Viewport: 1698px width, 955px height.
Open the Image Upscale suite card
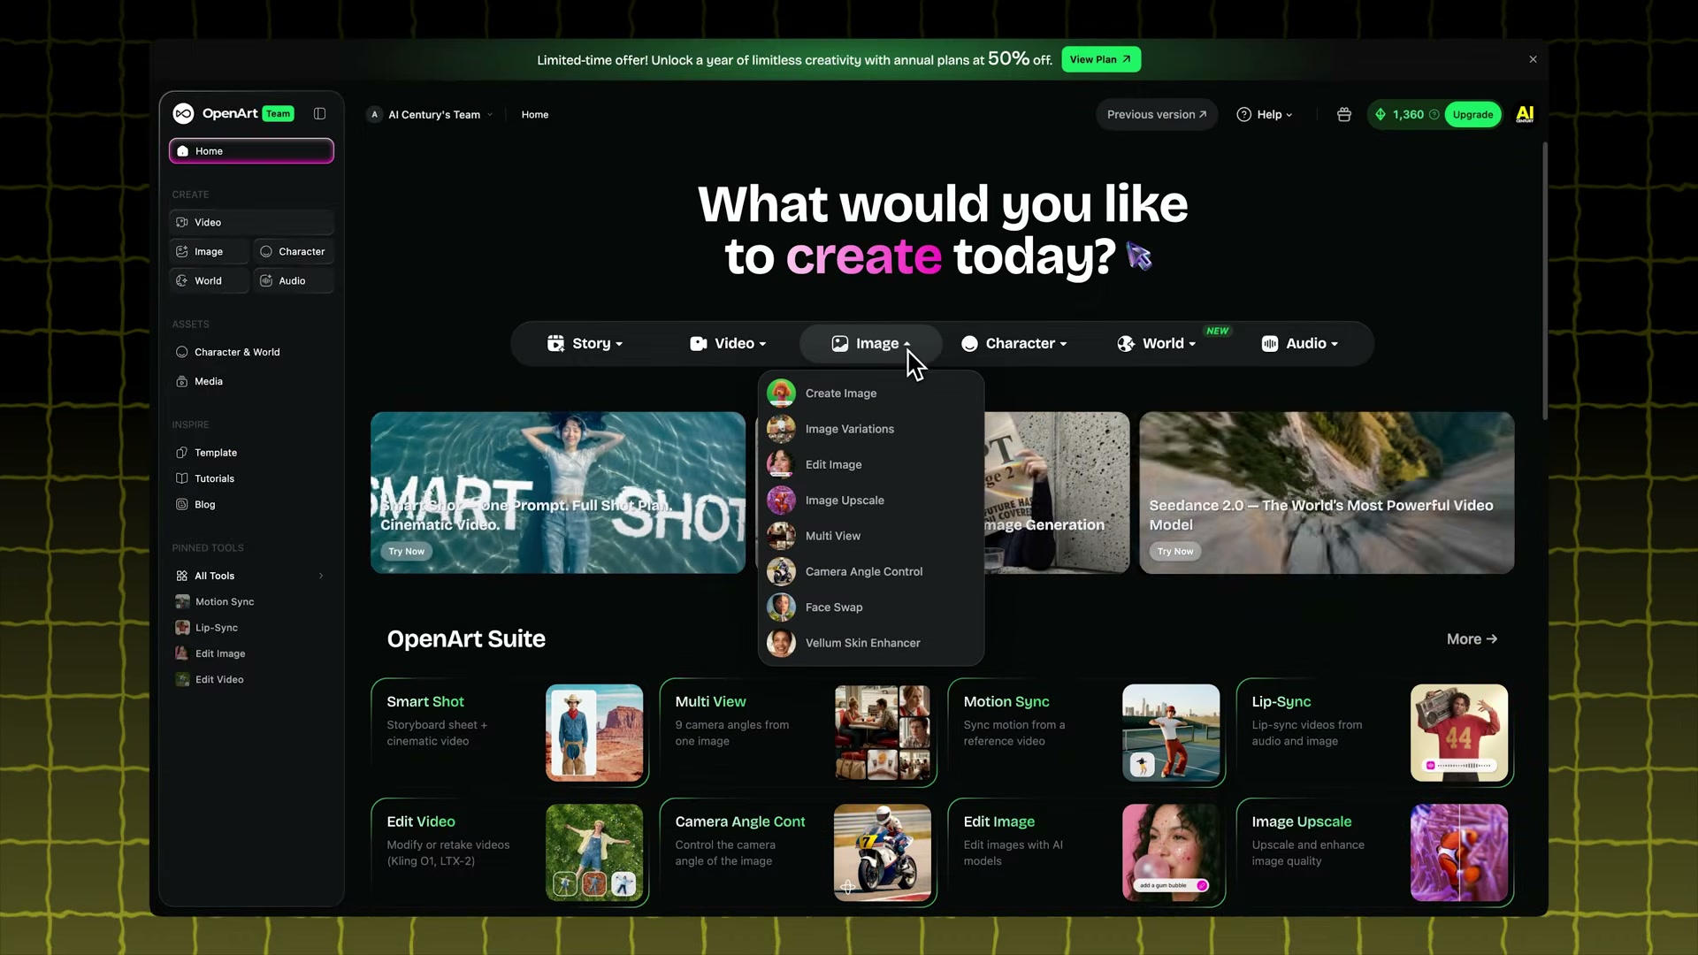(1375, 852)
